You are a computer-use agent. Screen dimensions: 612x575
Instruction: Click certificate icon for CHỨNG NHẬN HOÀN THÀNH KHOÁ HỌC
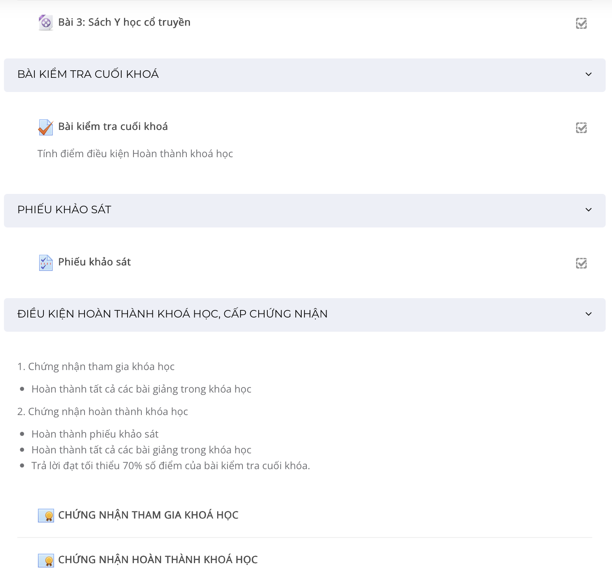tap(46, 560)
